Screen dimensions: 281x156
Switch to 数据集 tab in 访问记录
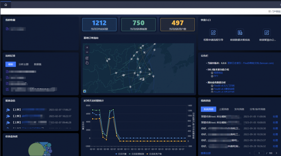[x=37, y=64]
